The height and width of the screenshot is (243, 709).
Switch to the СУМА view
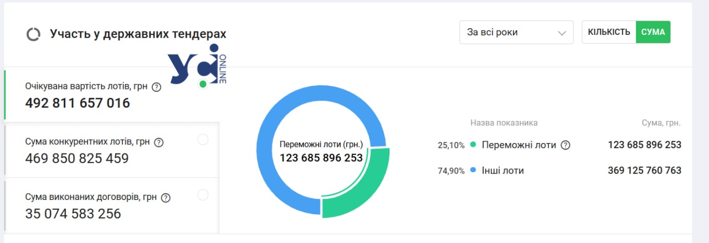[x=653, y=32]
